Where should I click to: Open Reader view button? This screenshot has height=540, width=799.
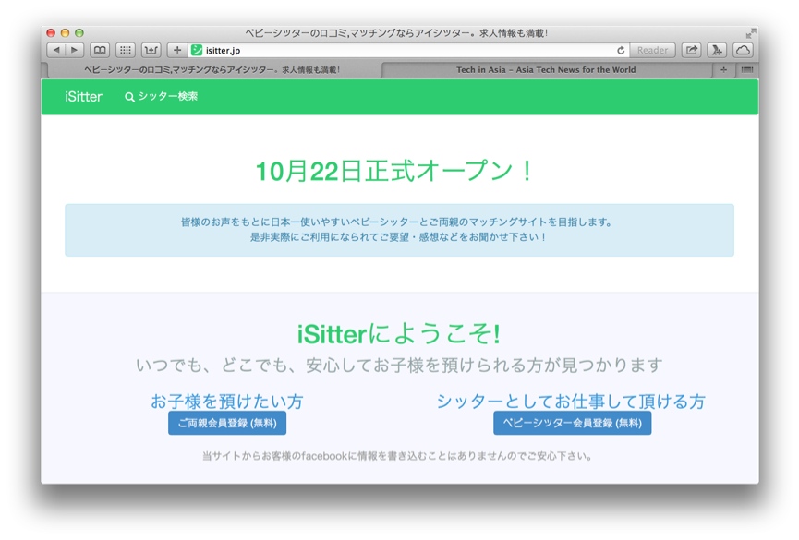pos(652,50)
